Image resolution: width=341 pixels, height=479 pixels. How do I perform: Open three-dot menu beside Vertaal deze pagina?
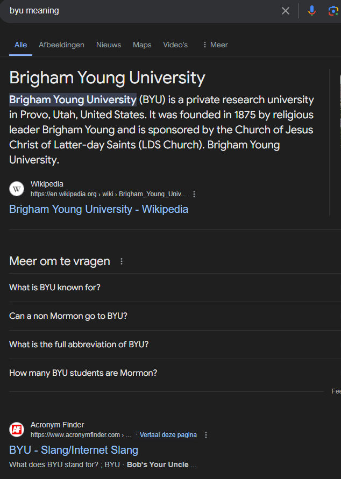pyautogui.click(x=206, y=435)
